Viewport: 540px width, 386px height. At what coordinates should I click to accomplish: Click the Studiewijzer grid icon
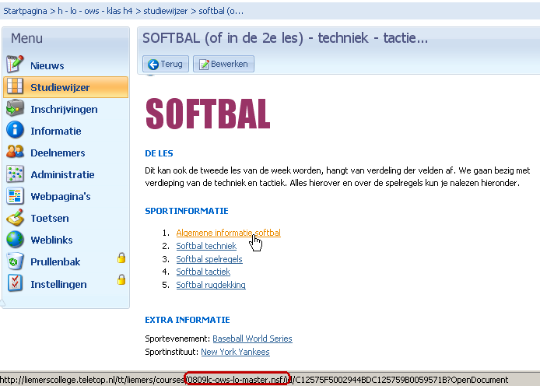(x=15, y=86)
